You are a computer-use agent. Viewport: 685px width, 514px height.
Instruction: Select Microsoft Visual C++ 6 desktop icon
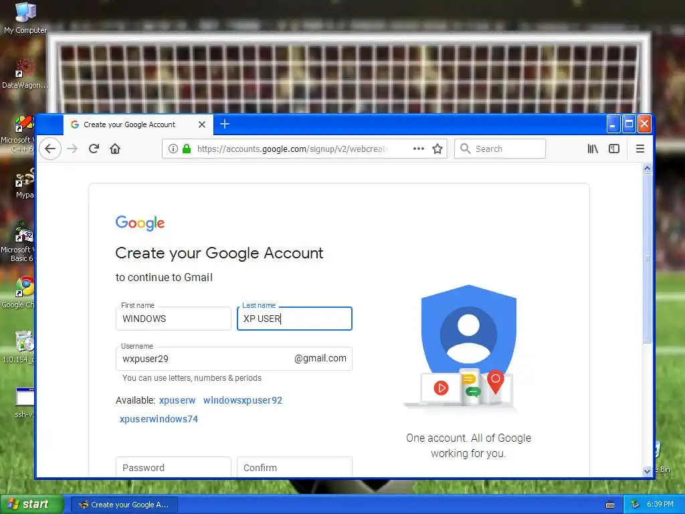point(17,133)
